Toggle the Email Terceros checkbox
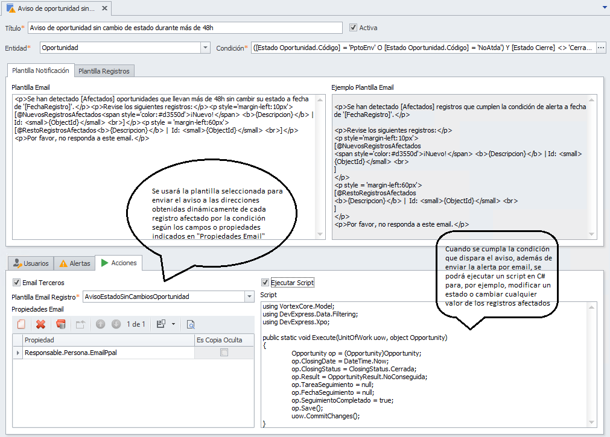This screenshot has height=437, width=610. [x=16, y=282]
